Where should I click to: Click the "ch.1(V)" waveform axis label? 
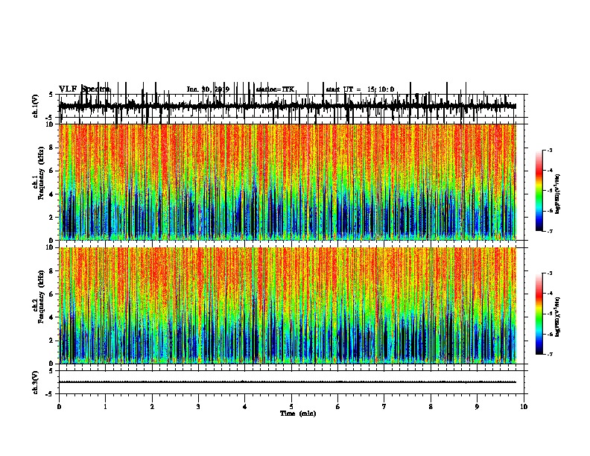click(35, 106)
